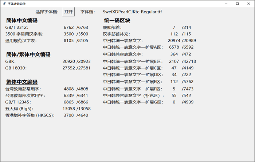Click the GB/T 2312 row label

[x=17, y=27]
